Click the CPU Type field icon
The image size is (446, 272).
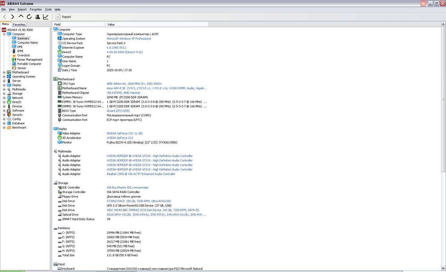(x=60, y=84)
